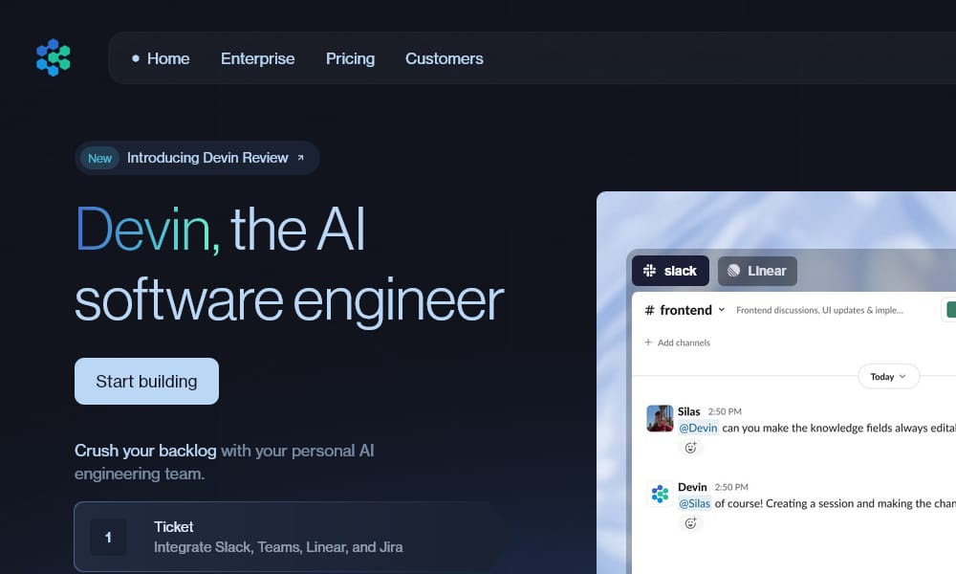Collapse the frontend channel chevron

coord(722,309)
